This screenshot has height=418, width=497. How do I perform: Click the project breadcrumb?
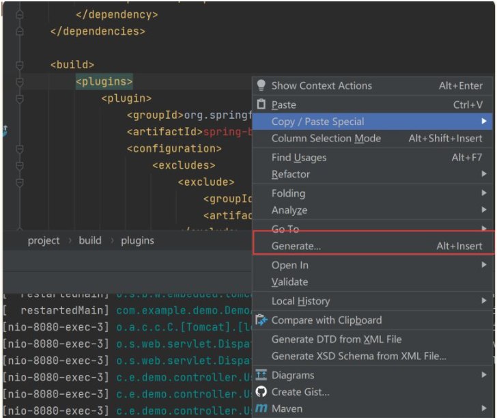pos(44,240)
